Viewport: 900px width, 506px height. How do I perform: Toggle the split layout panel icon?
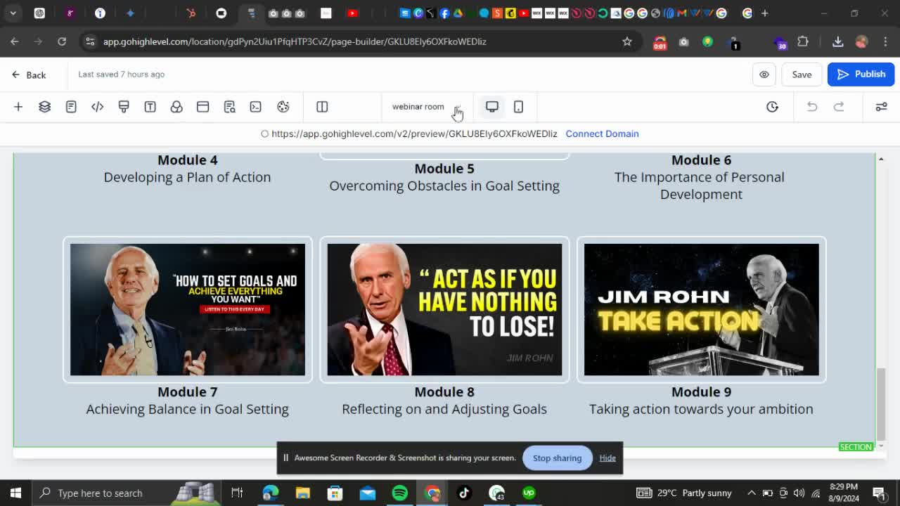(x=322, y=107)
